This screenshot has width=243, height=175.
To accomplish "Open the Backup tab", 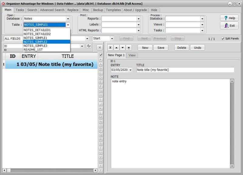I will [98, 10].
